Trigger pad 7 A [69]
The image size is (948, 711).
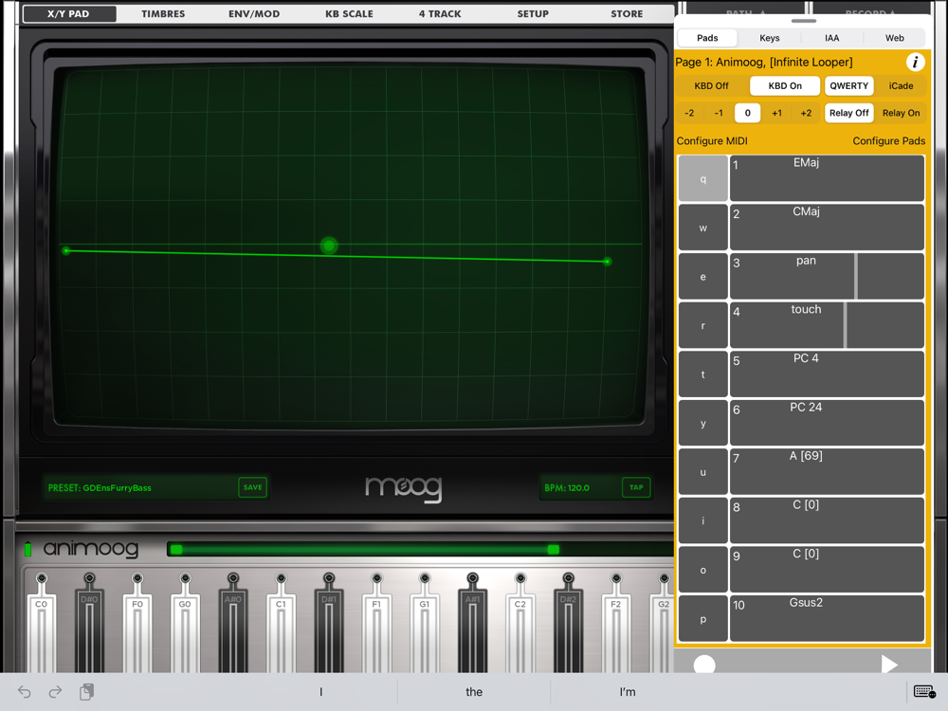click(827, 471)
